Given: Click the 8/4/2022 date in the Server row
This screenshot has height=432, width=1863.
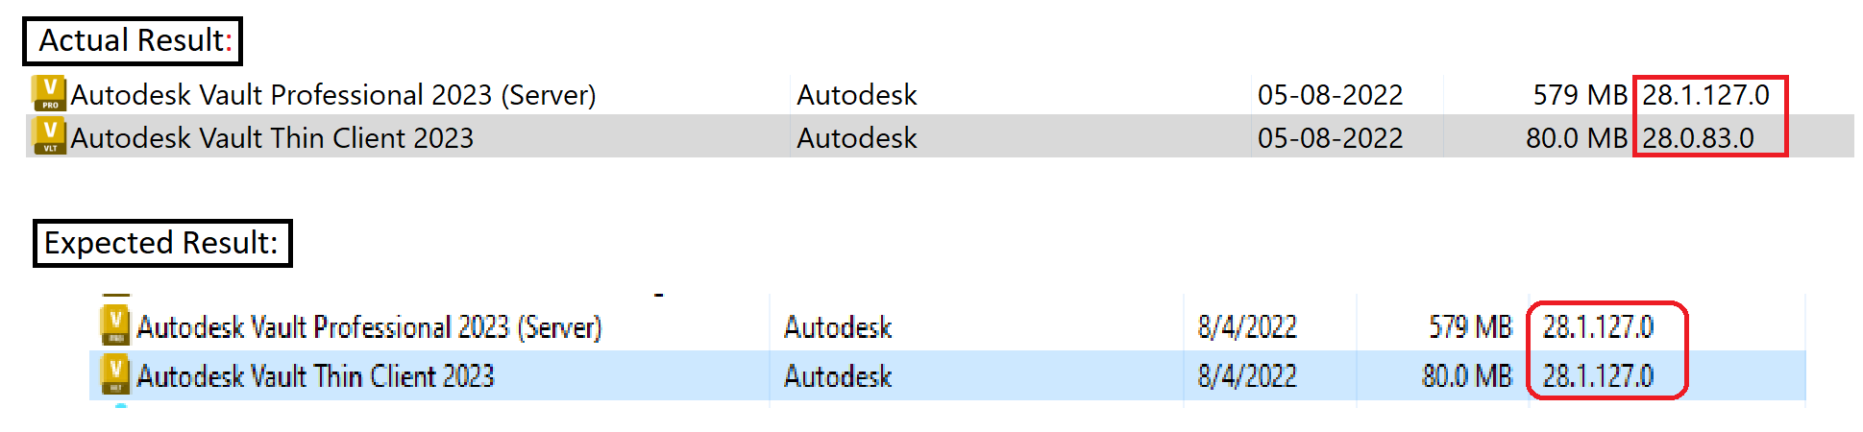Looking at the screenshot, I should point(1247,327).
